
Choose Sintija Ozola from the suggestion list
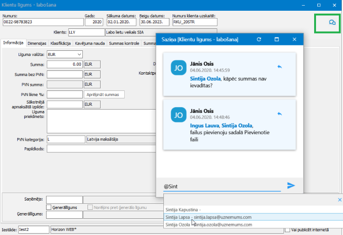(208, 224)
